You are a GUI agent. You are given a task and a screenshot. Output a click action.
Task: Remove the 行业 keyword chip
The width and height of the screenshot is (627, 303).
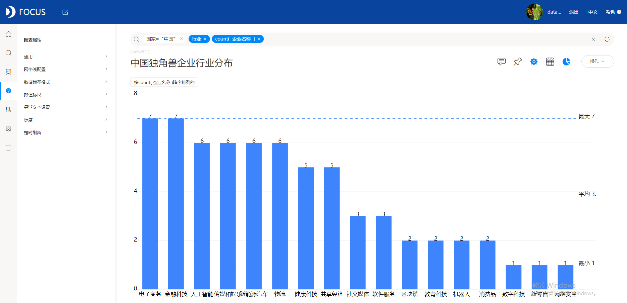(205, 39)
